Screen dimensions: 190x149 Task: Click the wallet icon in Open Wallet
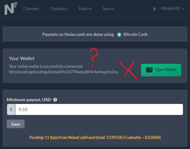[x=149, y=70]
